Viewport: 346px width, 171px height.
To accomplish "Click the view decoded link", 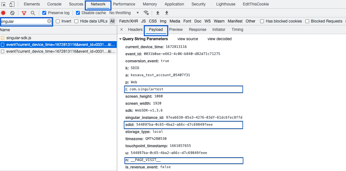I will click(219, 39).
